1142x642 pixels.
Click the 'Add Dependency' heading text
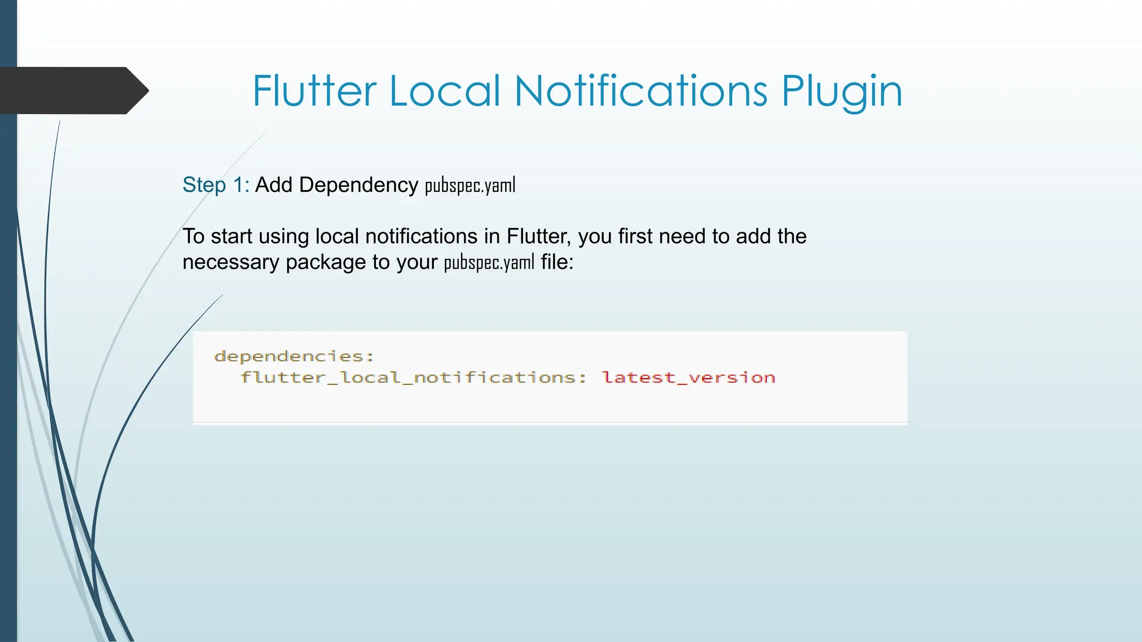coord(336,185)
